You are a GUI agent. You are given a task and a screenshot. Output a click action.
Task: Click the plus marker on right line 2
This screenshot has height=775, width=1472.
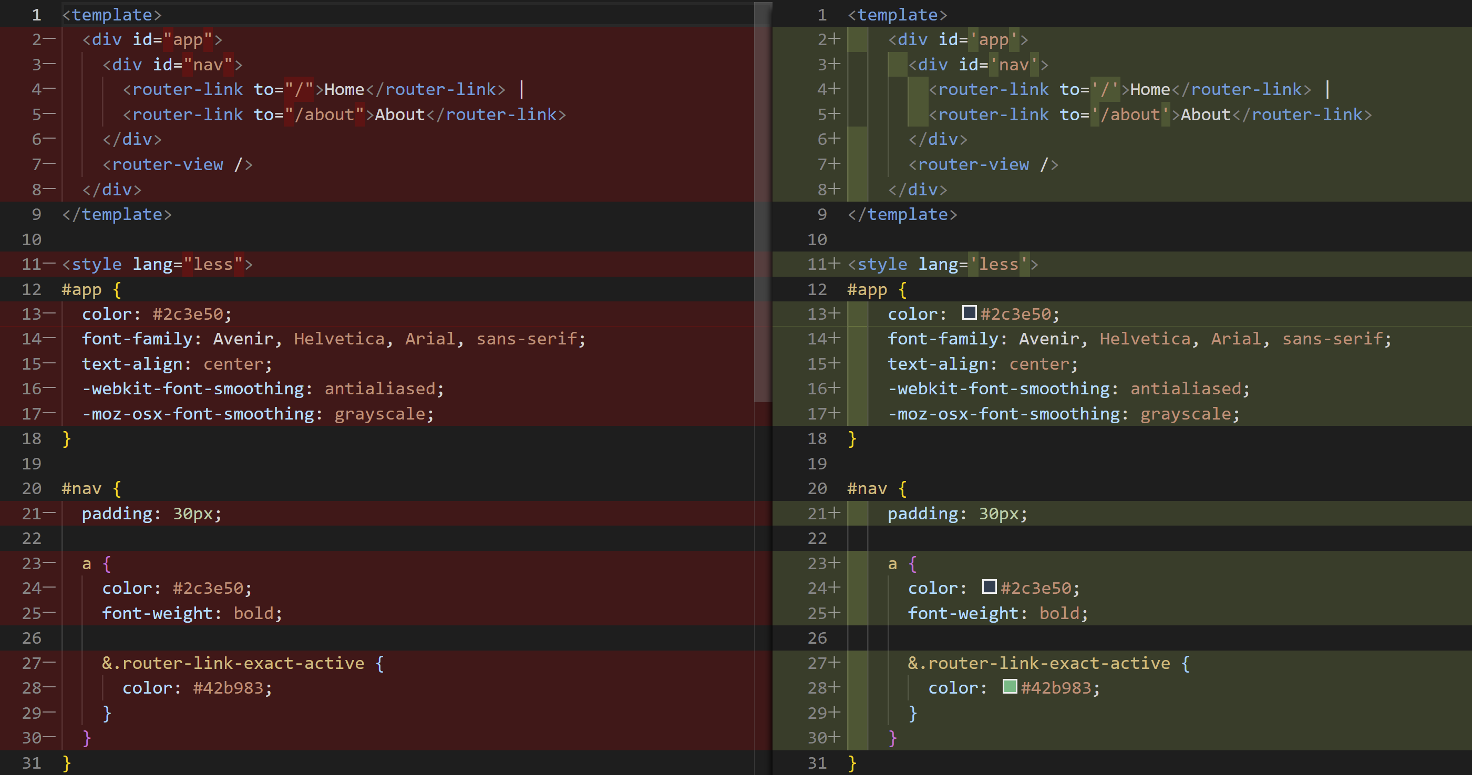tap(835, 39)
